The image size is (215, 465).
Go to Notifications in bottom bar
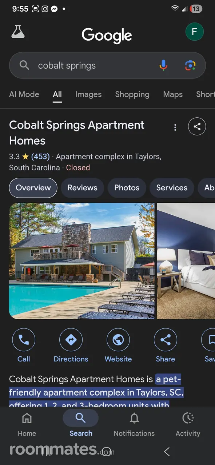(x=134, y=425)
